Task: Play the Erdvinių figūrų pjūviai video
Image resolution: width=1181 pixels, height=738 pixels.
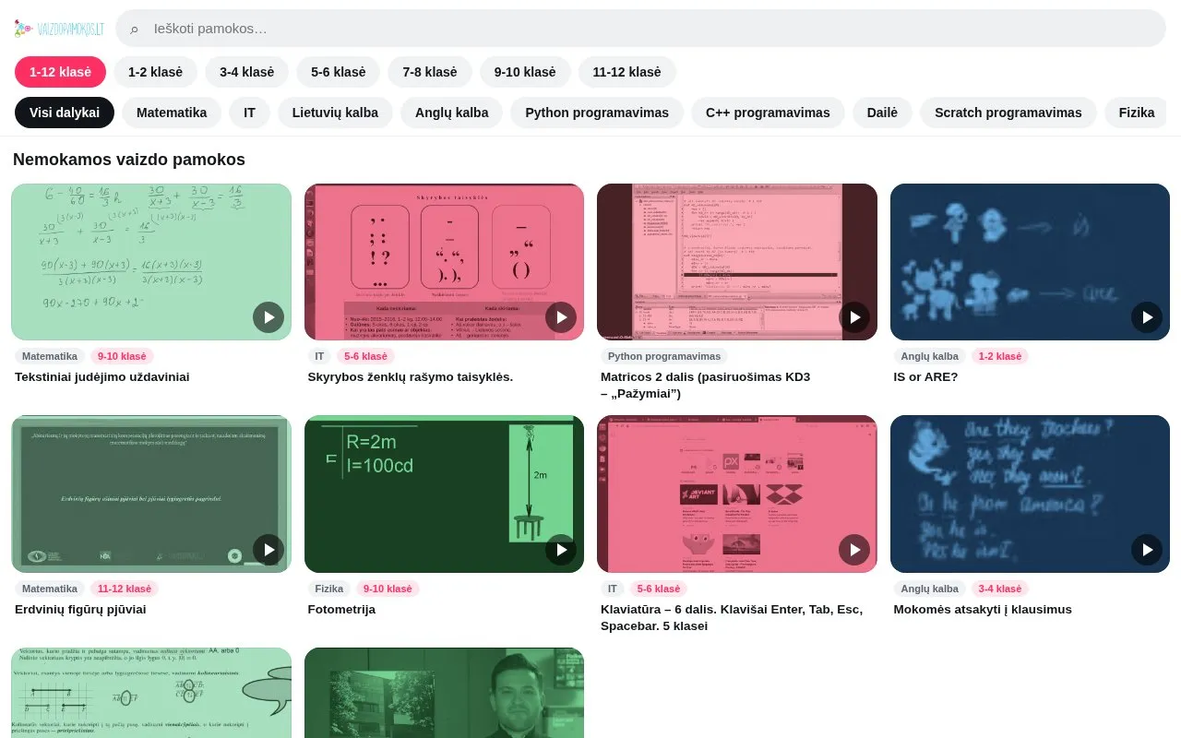Action: pos(268,550)
